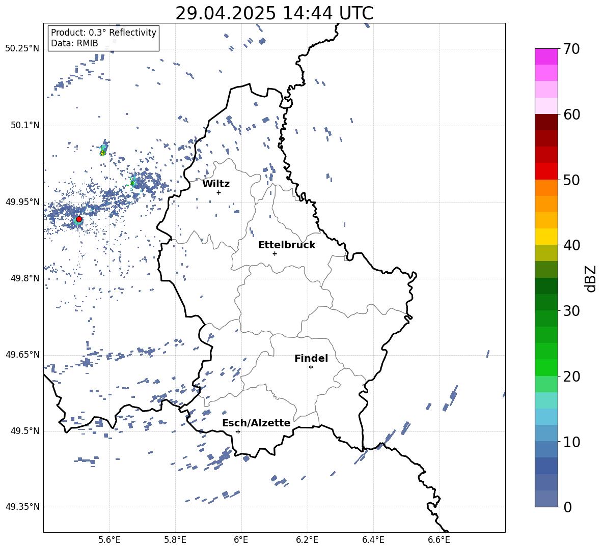The image size is (603, 550).
Task: Click the 50.25°N latitude label
Action: [22, 49]
